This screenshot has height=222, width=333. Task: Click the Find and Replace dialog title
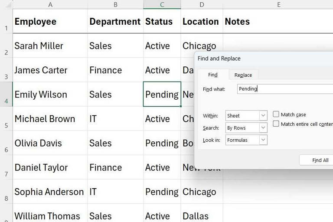tap(219, 59)
